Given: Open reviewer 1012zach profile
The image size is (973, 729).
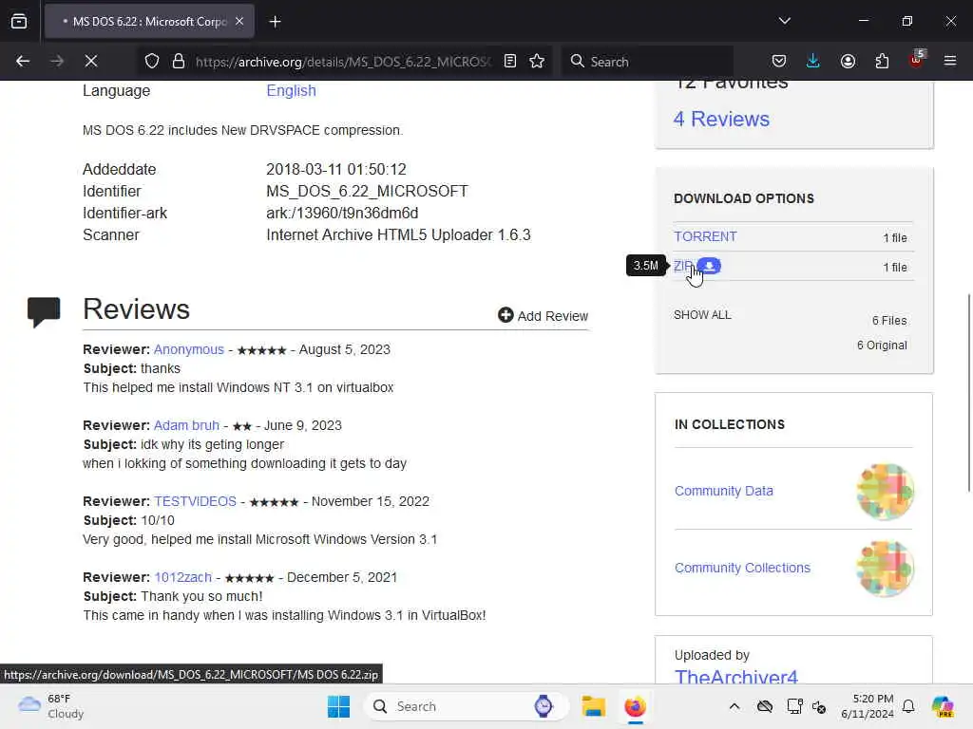Looking at the screenshot, I should [182, 577].
